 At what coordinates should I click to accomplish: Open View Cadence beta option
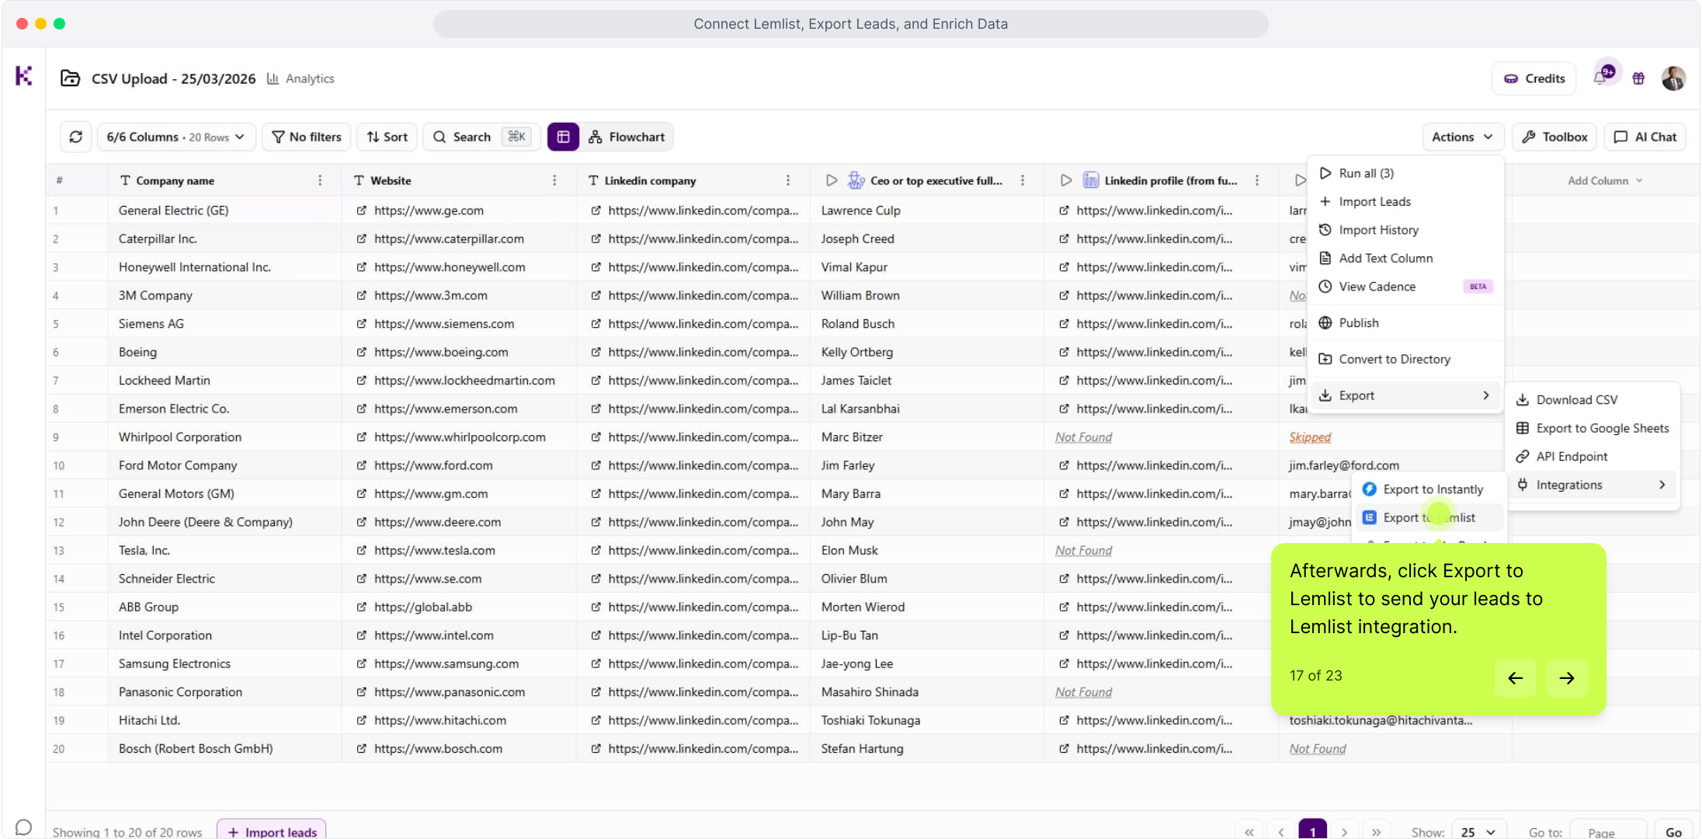(x=1406, y=287)
